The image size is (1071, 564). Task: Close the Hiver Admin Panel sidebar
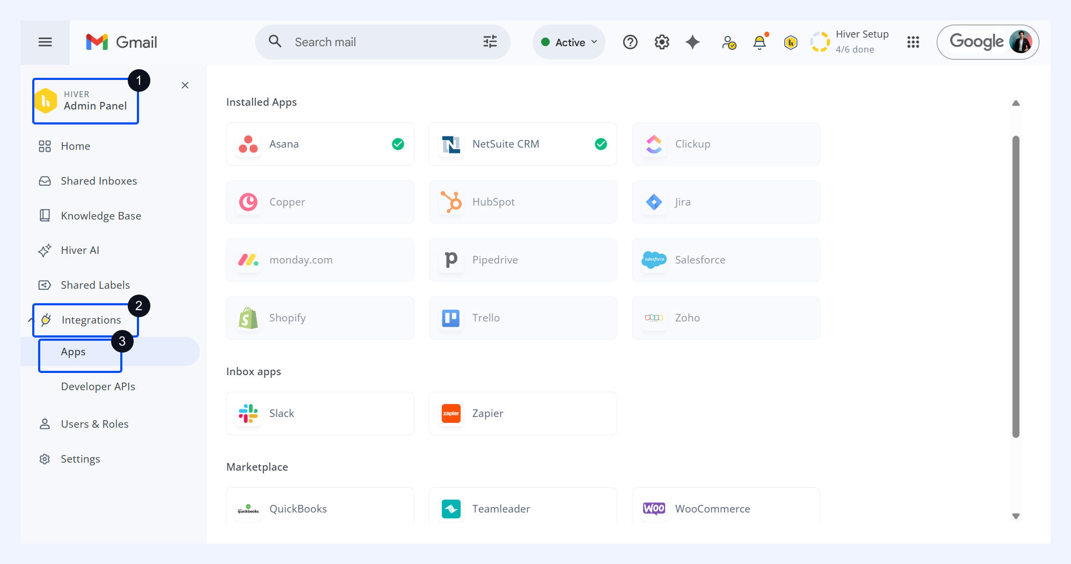pyautogui.click(x=185, y=85)
